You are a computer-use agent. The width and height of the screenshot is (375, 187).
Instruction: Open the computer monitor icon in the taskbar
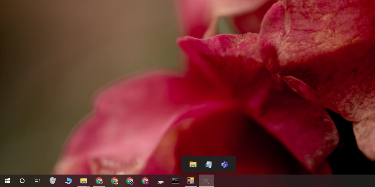[68, 181]
